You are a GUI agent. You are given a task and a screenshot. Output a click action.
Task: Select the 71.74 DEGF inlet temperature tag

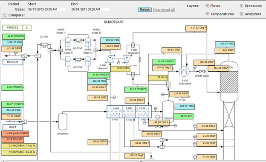(x=12, y=117)
